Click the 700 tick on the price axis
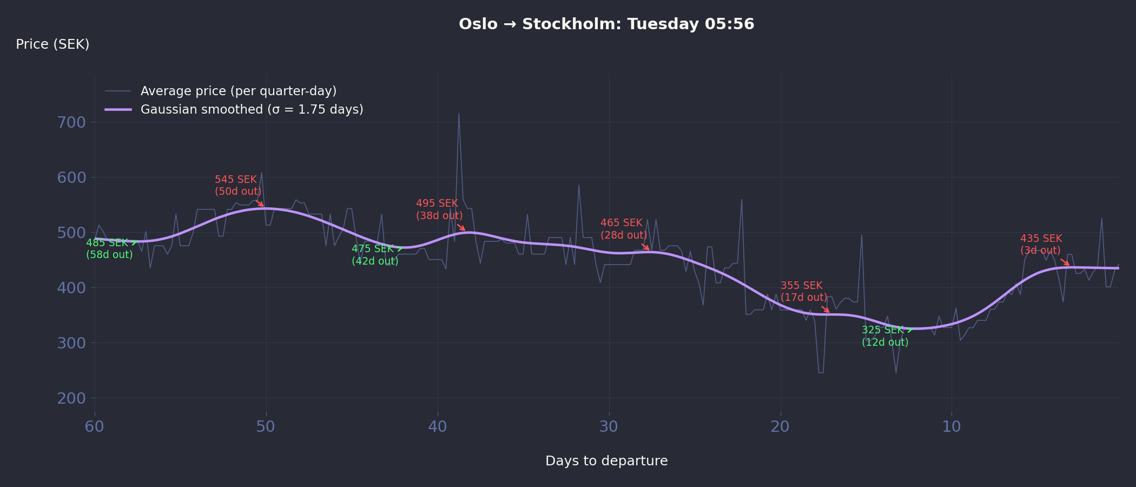 pos(71,122)
